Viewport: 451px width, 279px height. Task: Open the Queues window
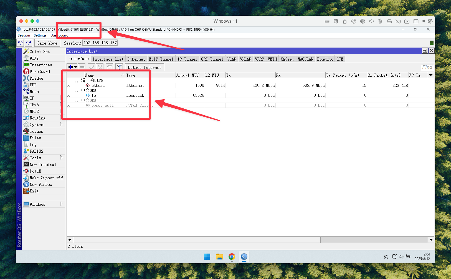(x=36, y=131)
